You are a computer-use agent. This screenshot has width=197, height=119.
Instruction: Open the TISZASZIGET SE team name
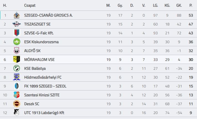[x=37, y=24]
